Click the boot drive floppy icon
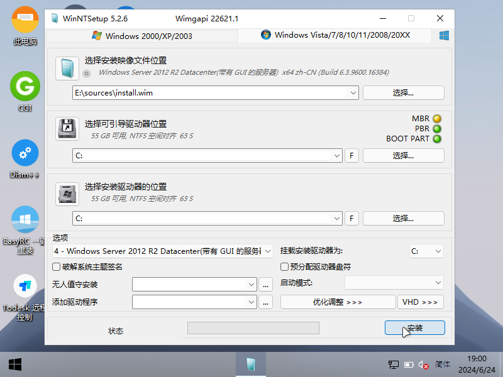The height and width of the screenshot is (377, 503). [67, 129]
